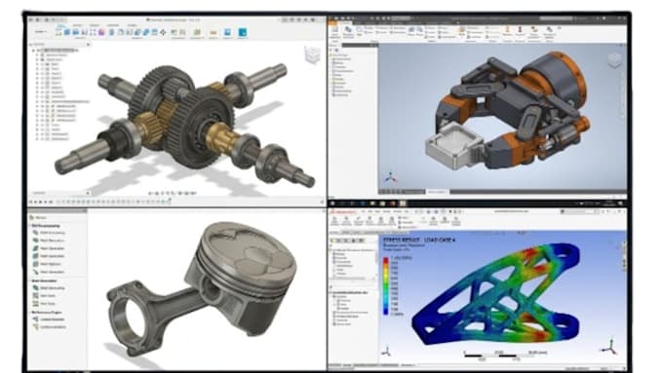Screen dimensions: 663x373
Task: Open the green Assemble icon in gear window
Action: pos(197,32)
